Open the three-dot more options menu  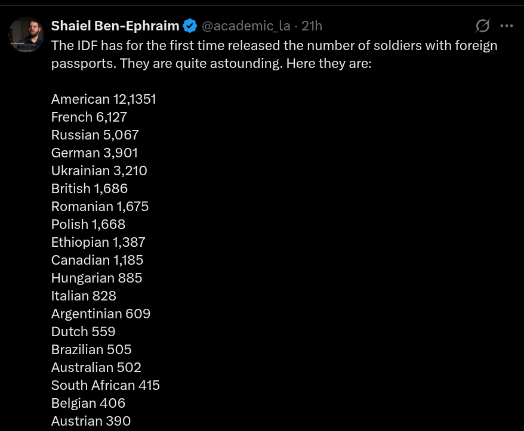507,26
